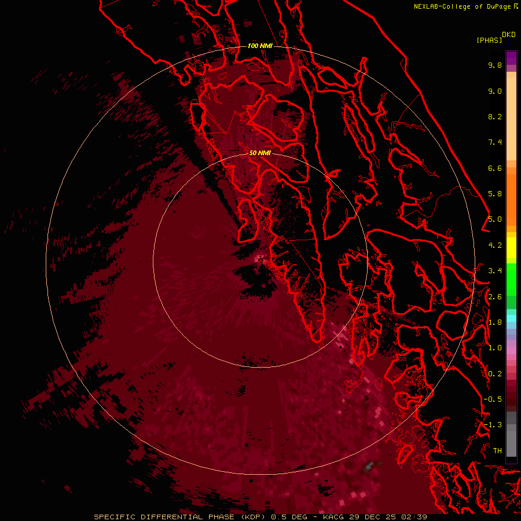Click the TH threshold legend label
This screenshot has width=521, height=521.
point(497,451)
